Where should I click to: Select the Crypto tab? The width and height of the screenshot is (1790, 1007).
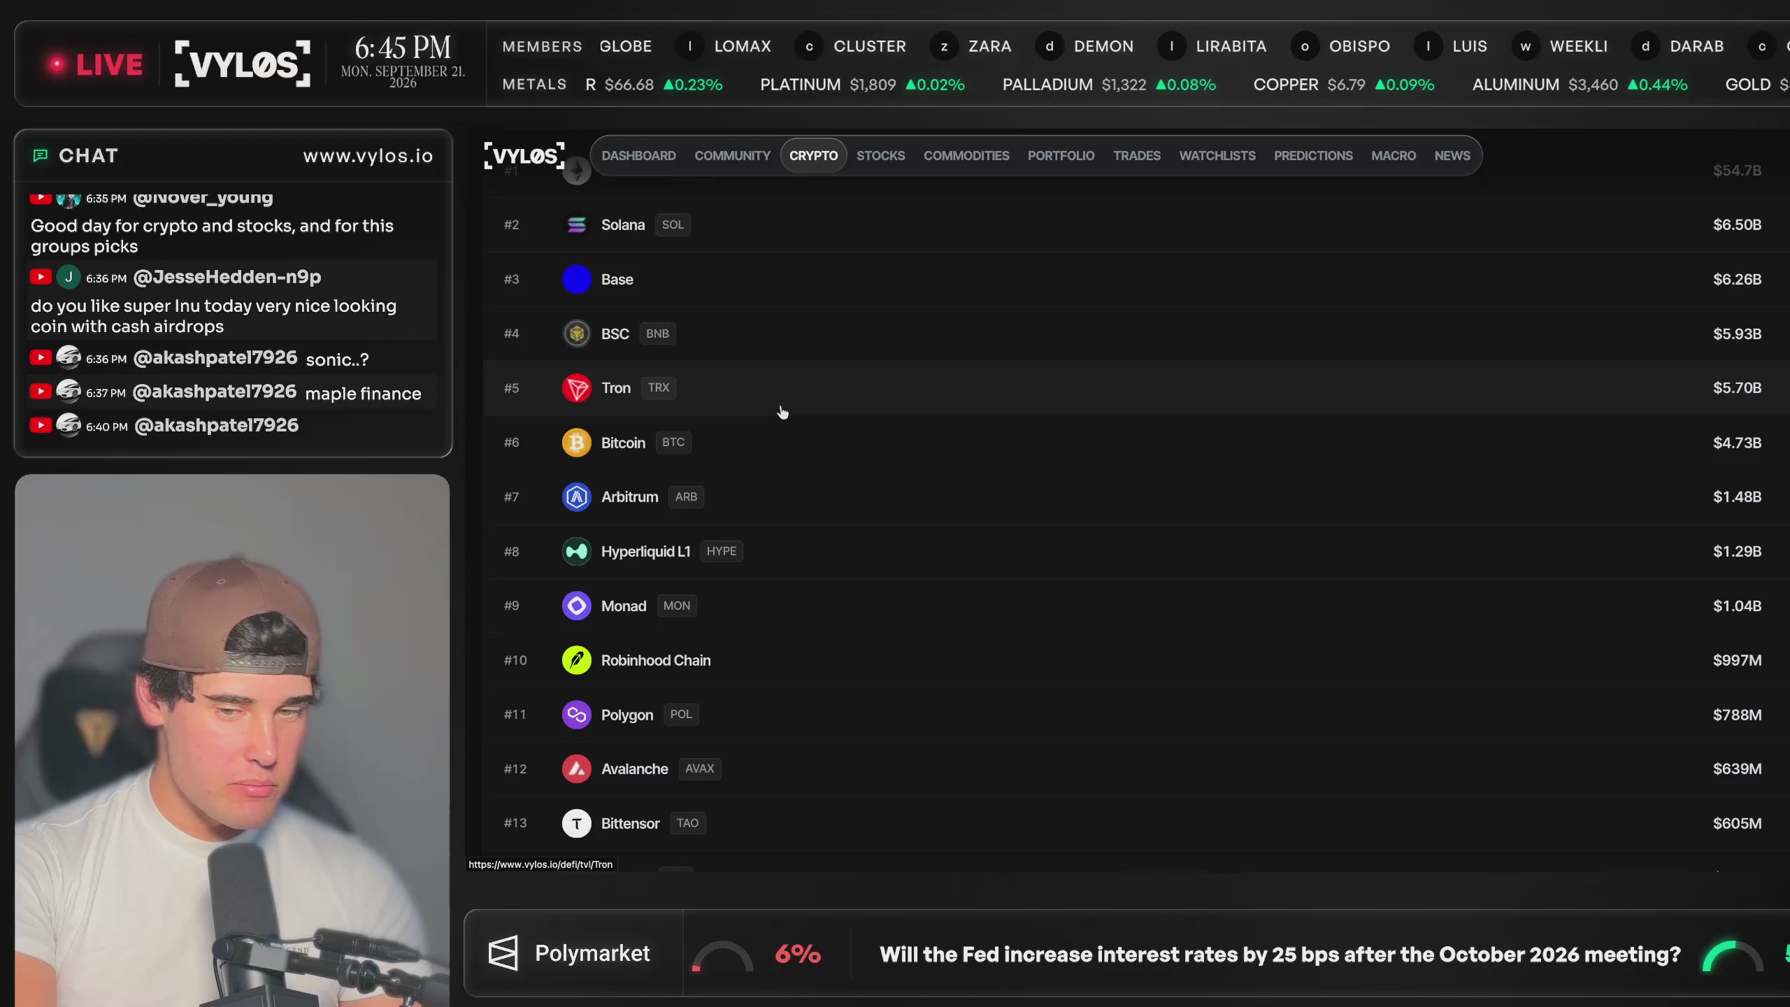(x=813, y=155)
